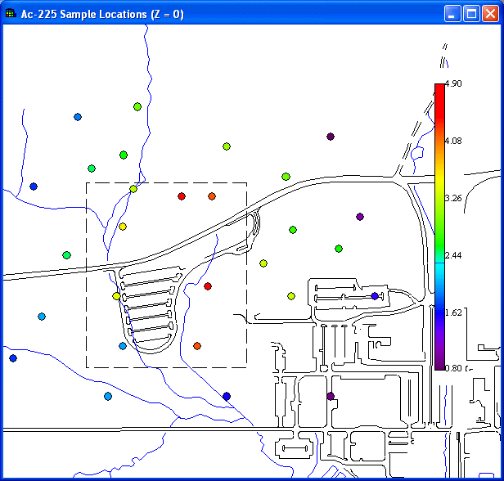Screen dimensions: 504x481
Task: Select the purple point nearest the color legend
Action: pyautogui.click(x=360, y=217)
